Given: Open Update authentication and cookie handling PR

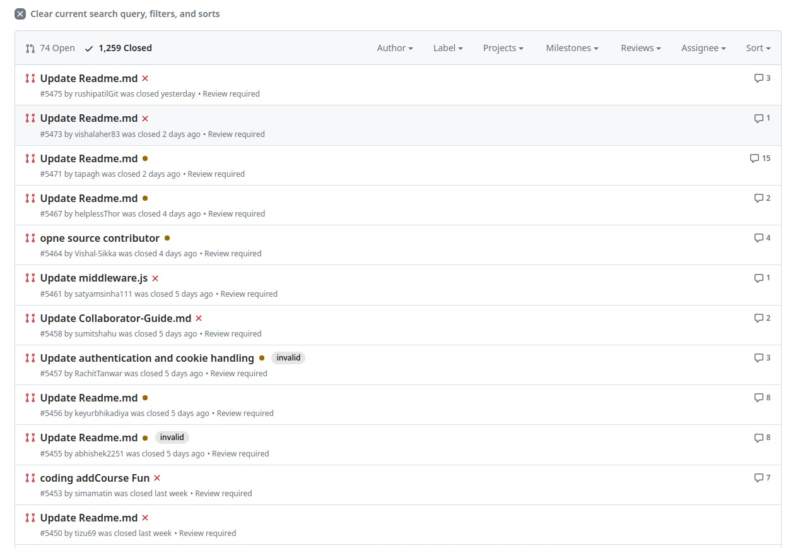Looking at the screenshot, I should click(x=147, y=358).
